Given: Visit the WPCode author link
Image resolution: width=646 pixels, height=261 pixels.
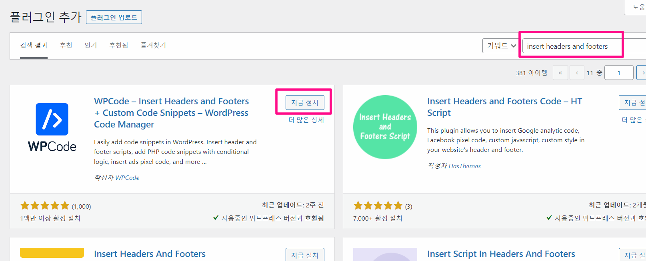Looking at the screenshot, I should tap(127, 178).
